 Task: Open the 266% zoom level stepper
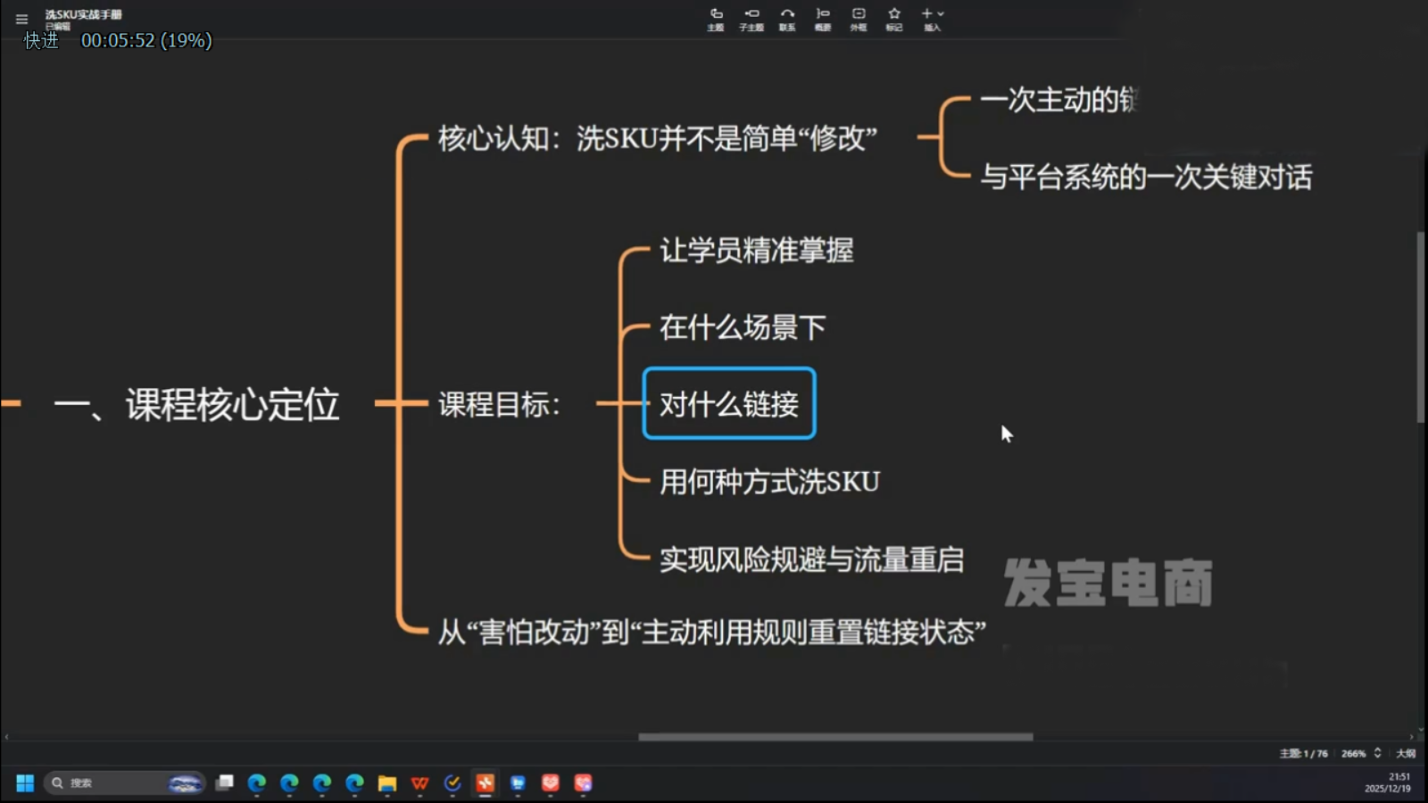pos(1377,753)
